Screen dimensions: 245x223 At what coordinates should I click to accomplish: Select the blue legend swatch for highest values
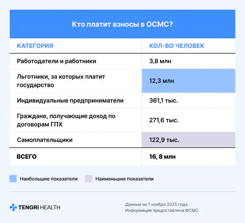13,178
